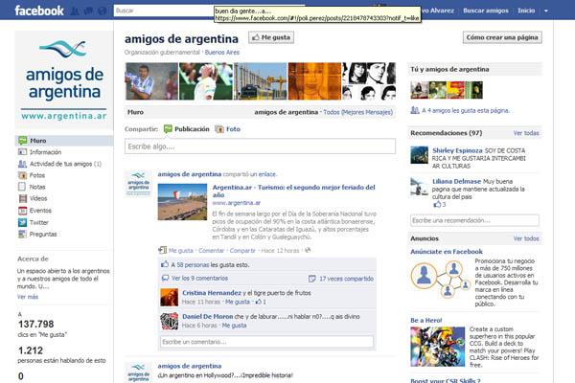The height and width of the screenshot is (383, 575).
Task: Open Todos (Mejores Mensajes) filter
Action: coord(357,112)
